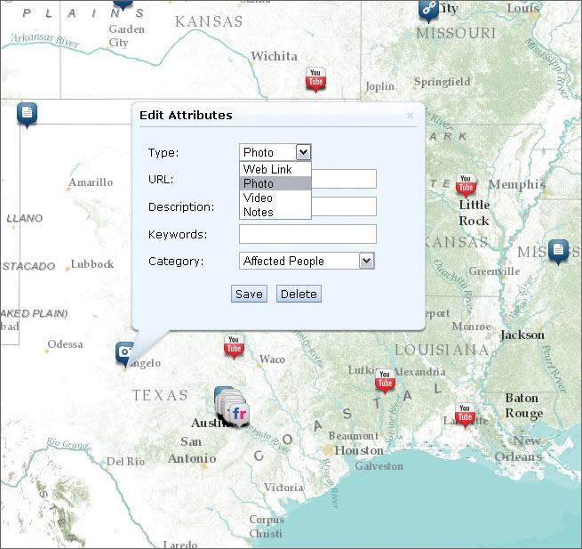Click the Del Rio label

(125, 462)
